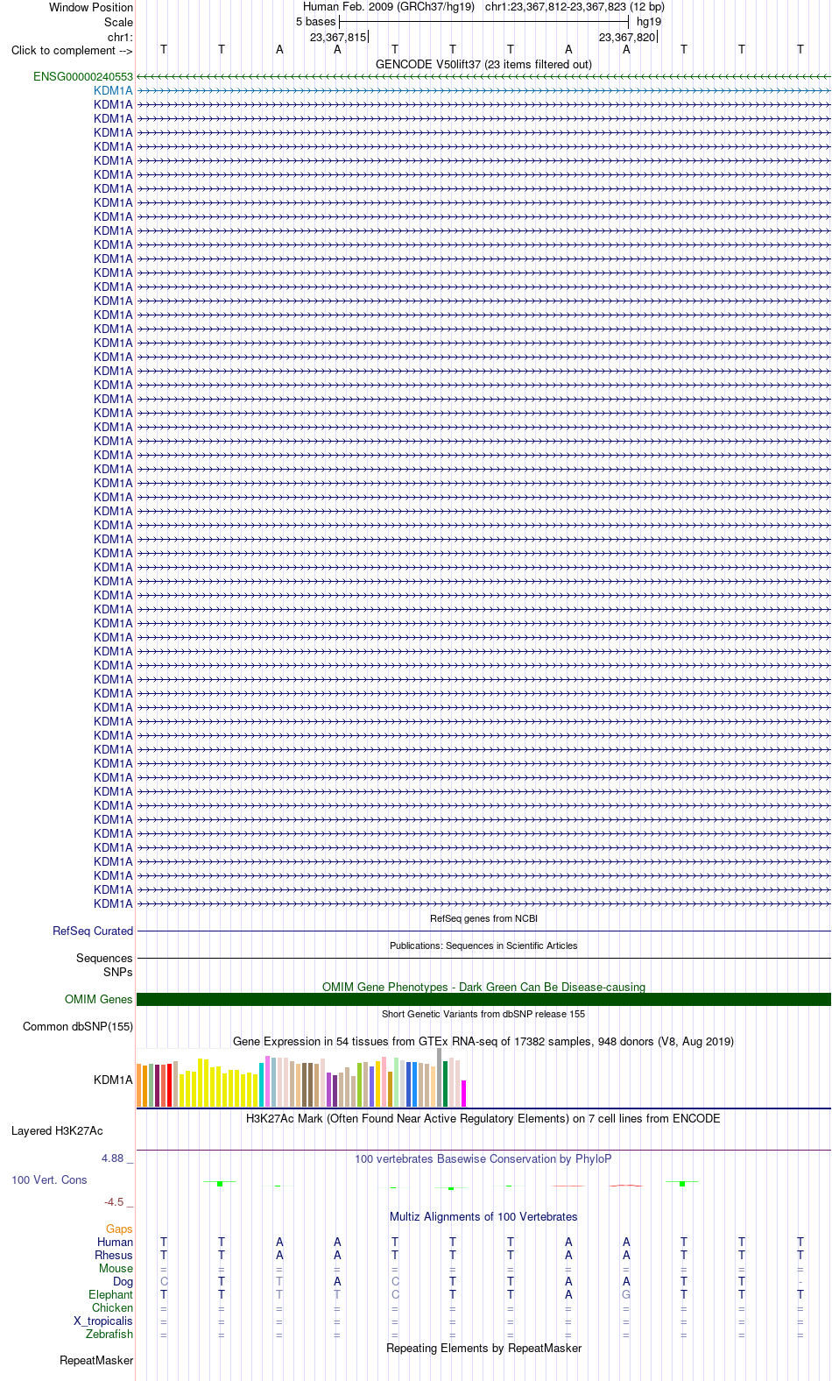832x1381 pixels.
Task: Click '100 vertebrates Basewise Conservation by PhyloP' title
Action: 483,1158
